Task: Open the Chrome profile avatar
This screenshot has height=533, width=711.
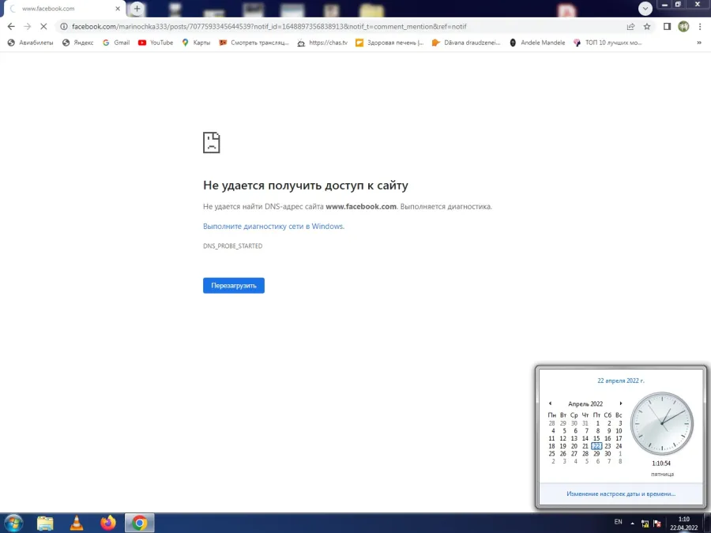Action: 684,27
